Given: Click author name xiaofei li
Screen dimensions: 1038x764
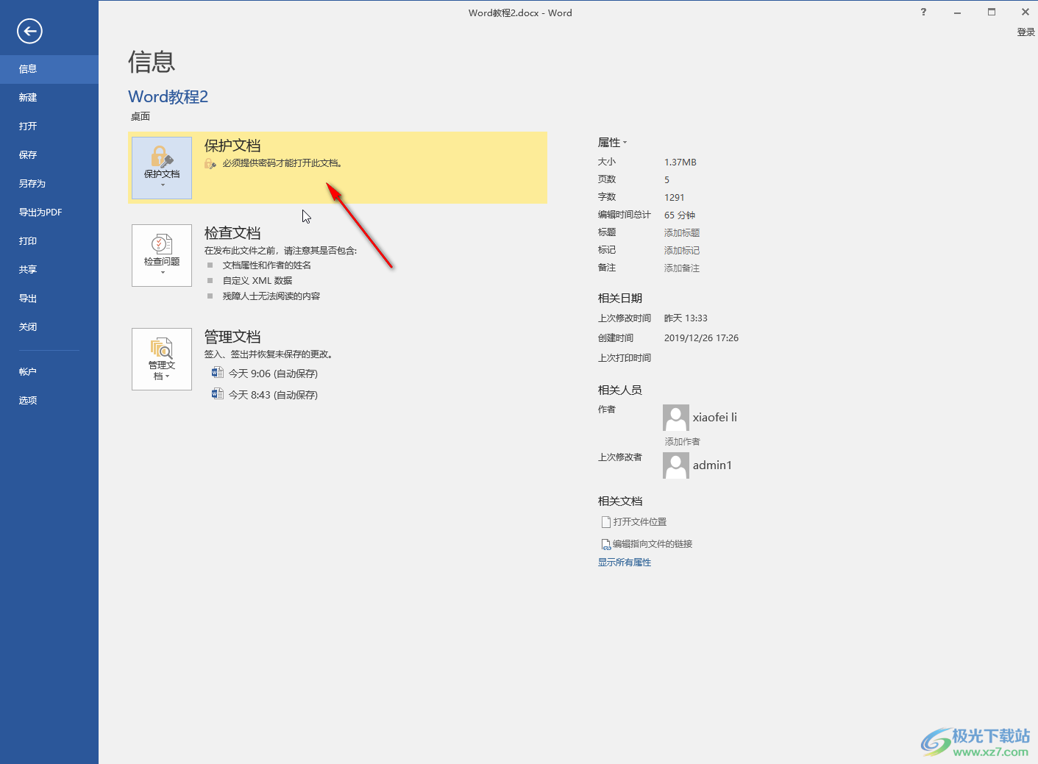Looking at the screenshot, I should [x=715, y=418].
